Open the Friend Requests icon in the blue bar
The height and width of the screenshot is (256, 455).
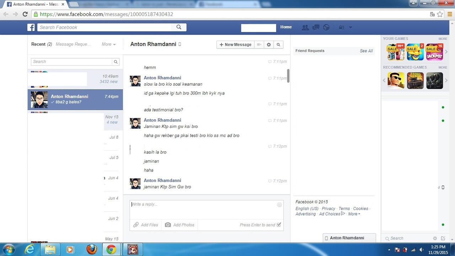click(x=305, y=27)
